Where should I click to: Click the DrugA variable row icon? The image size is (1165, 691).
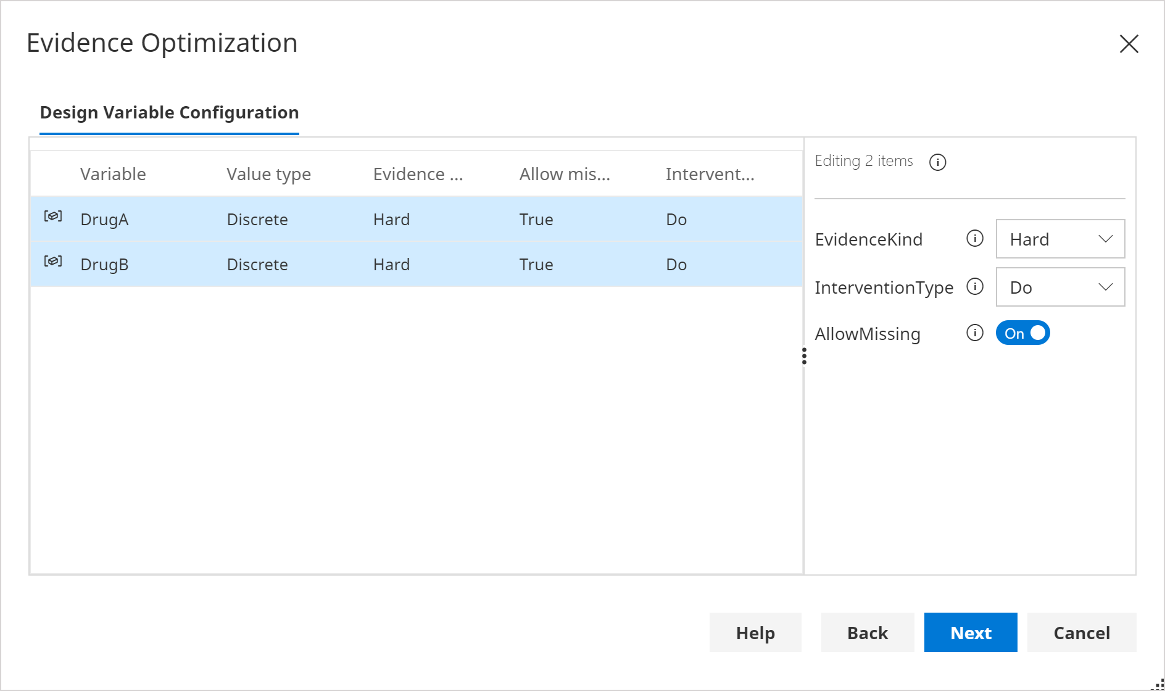tap(53, 216)
